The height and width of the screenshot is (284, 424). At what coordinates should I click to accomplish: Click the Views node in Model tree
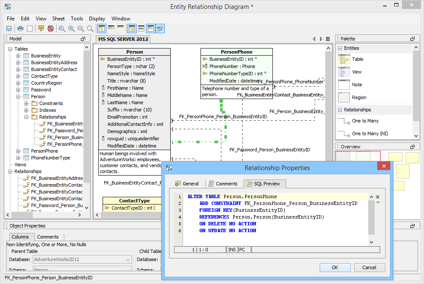tap(20, 165)
